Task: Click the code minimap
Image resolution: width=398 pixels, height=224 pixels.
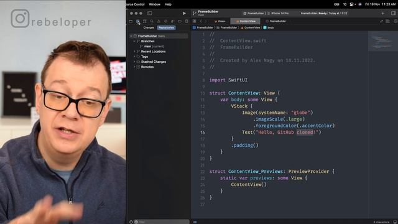Action: point(383,42)
